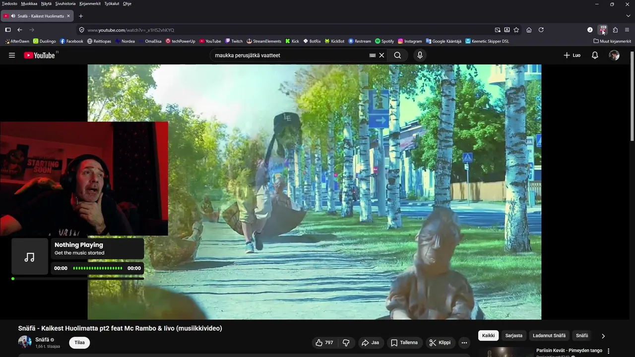Click the Nothing Playing progress bar
Viewport: 635px width, 357px height.
pyautogui.click(x=78, y=279)
